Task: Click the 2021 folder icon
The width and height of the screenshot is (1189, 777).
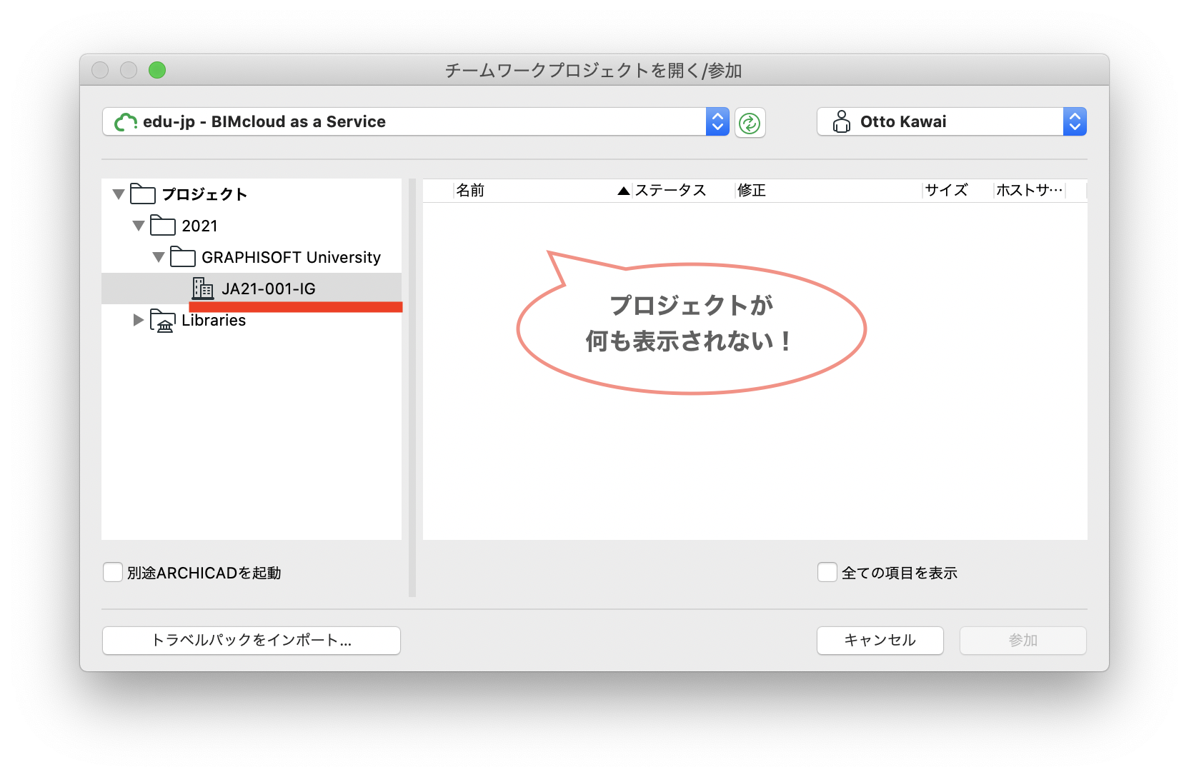Action: point(163,226)
